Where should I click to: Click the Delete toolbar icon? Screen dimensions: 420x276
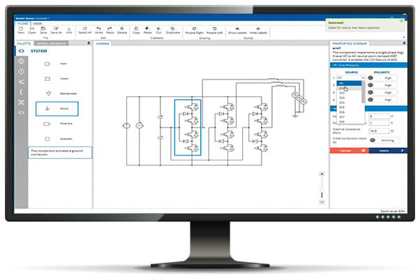(x=122, y=29)
